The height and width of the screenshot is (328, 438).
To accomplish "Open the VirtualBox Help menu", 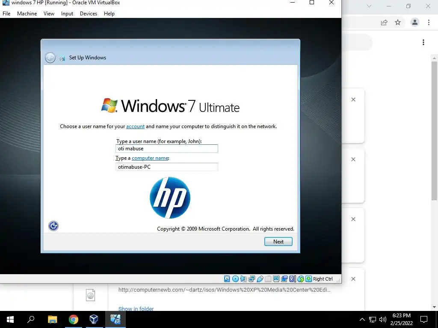I will [109, 13].
